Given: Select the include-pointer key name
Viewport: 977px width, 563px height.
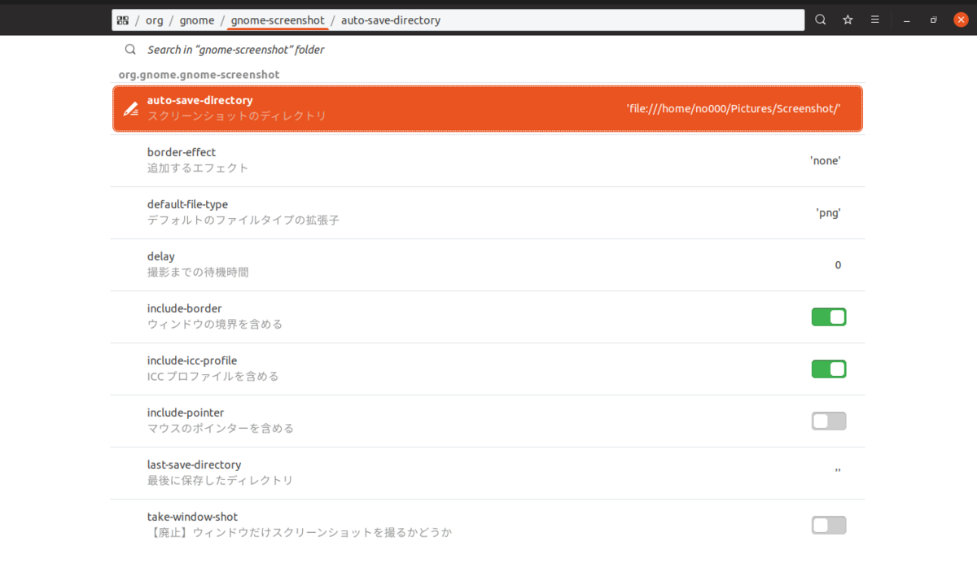Looking at the screenshot, I should pos(186,412).
